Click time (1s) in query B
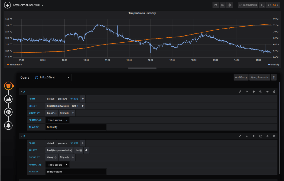 tap(52, 157)
